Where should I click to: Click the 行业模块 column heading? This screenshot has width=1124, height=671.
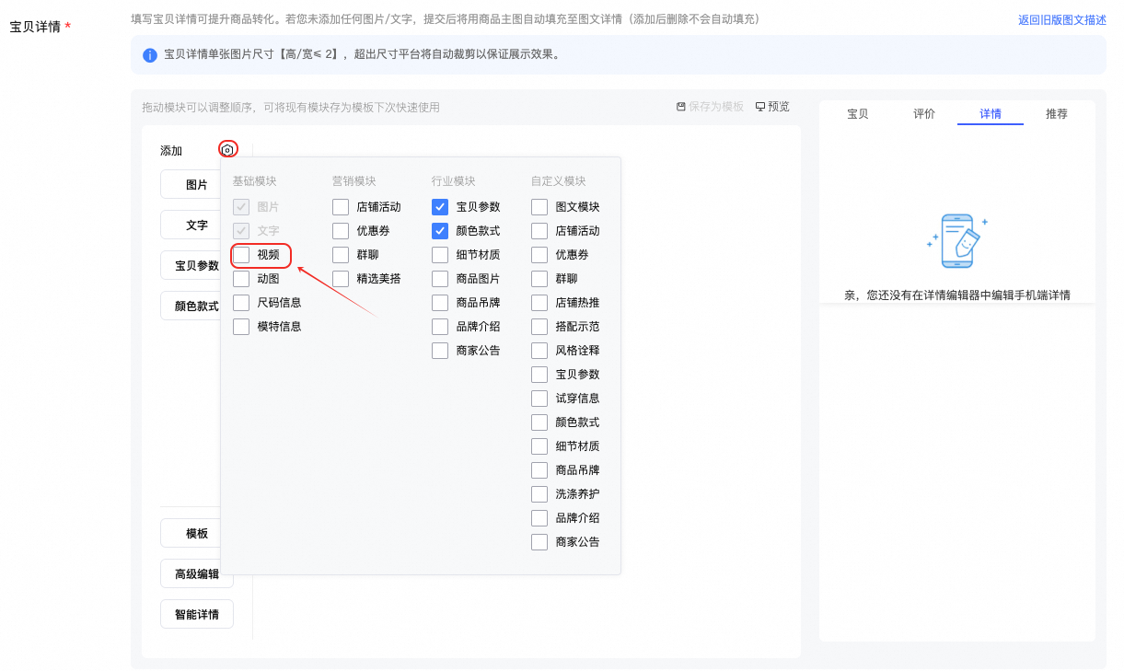point(453,181)
